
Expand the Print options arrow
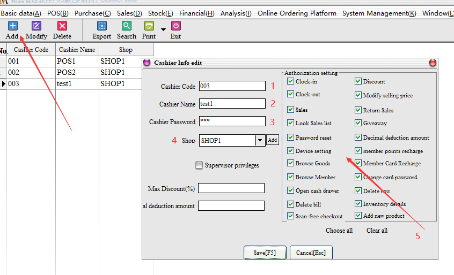click(163, 29)
